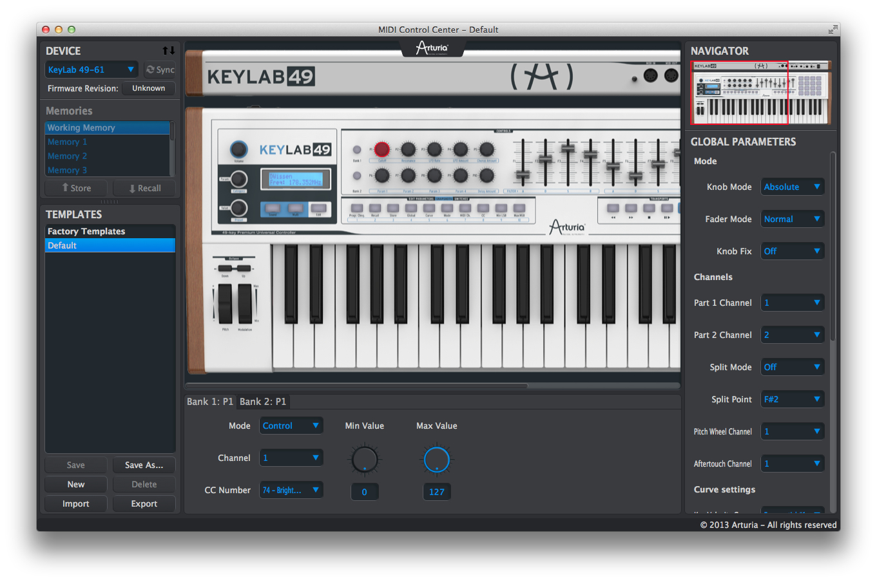Open the CC Number dropdown showing 74 - Bright
This screenshot has width=877, height=582.
click(x=291, y=490)
